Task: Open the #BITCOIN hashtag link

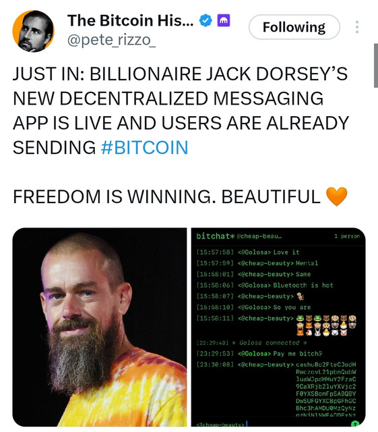Action: [144, 147]
